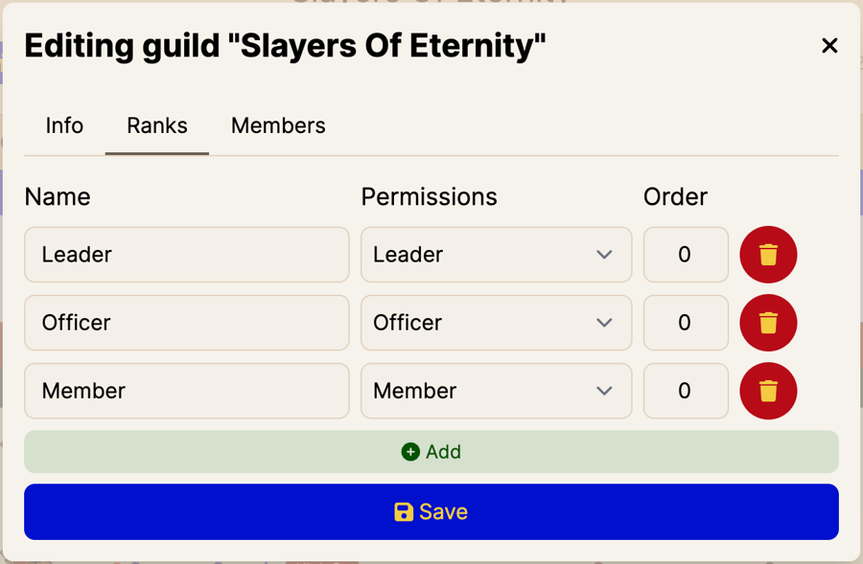Open Permissions dropdown for Member rank

pos(496,391)
